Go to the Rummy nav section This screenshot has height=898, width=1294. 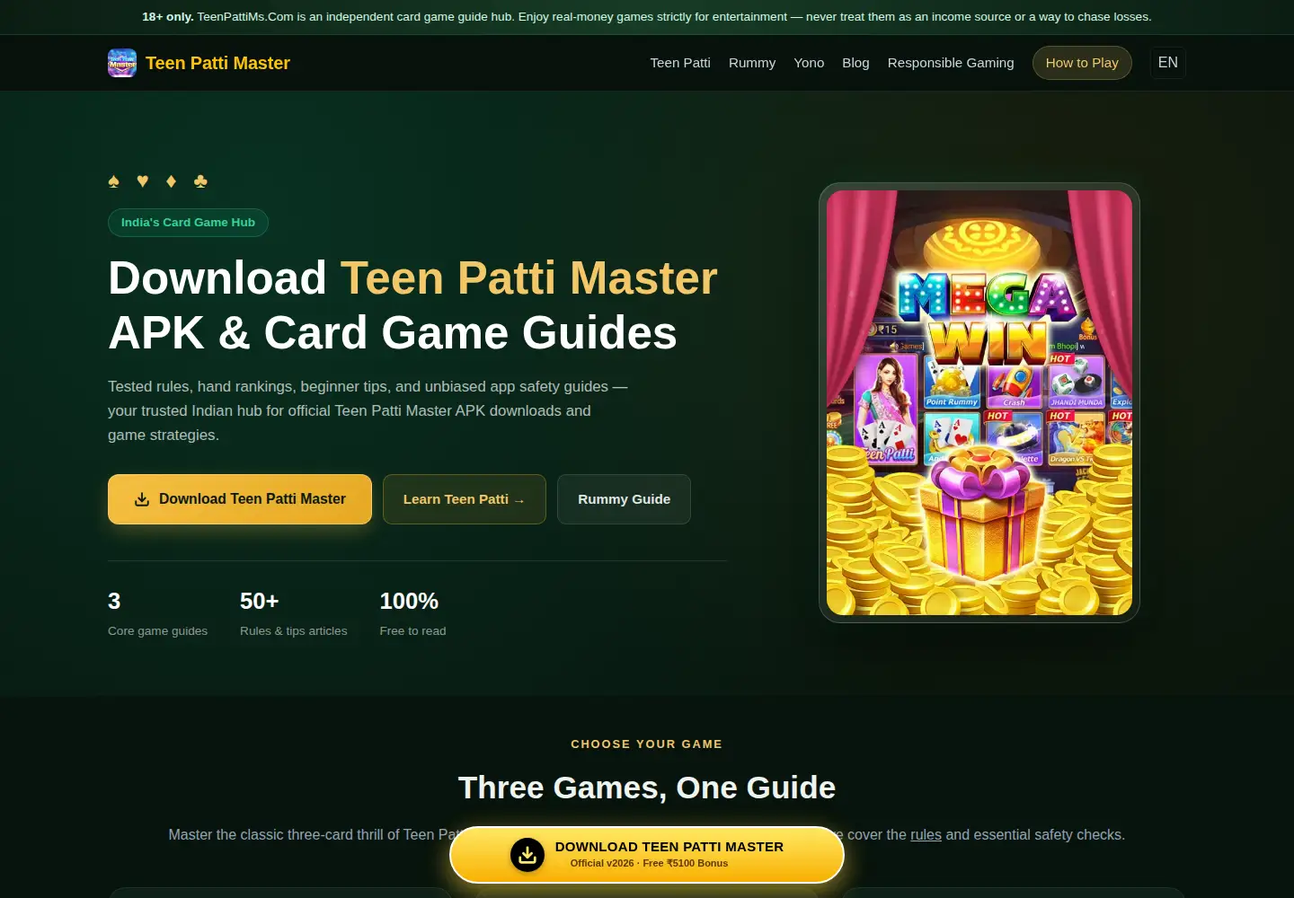click(752, 63)
